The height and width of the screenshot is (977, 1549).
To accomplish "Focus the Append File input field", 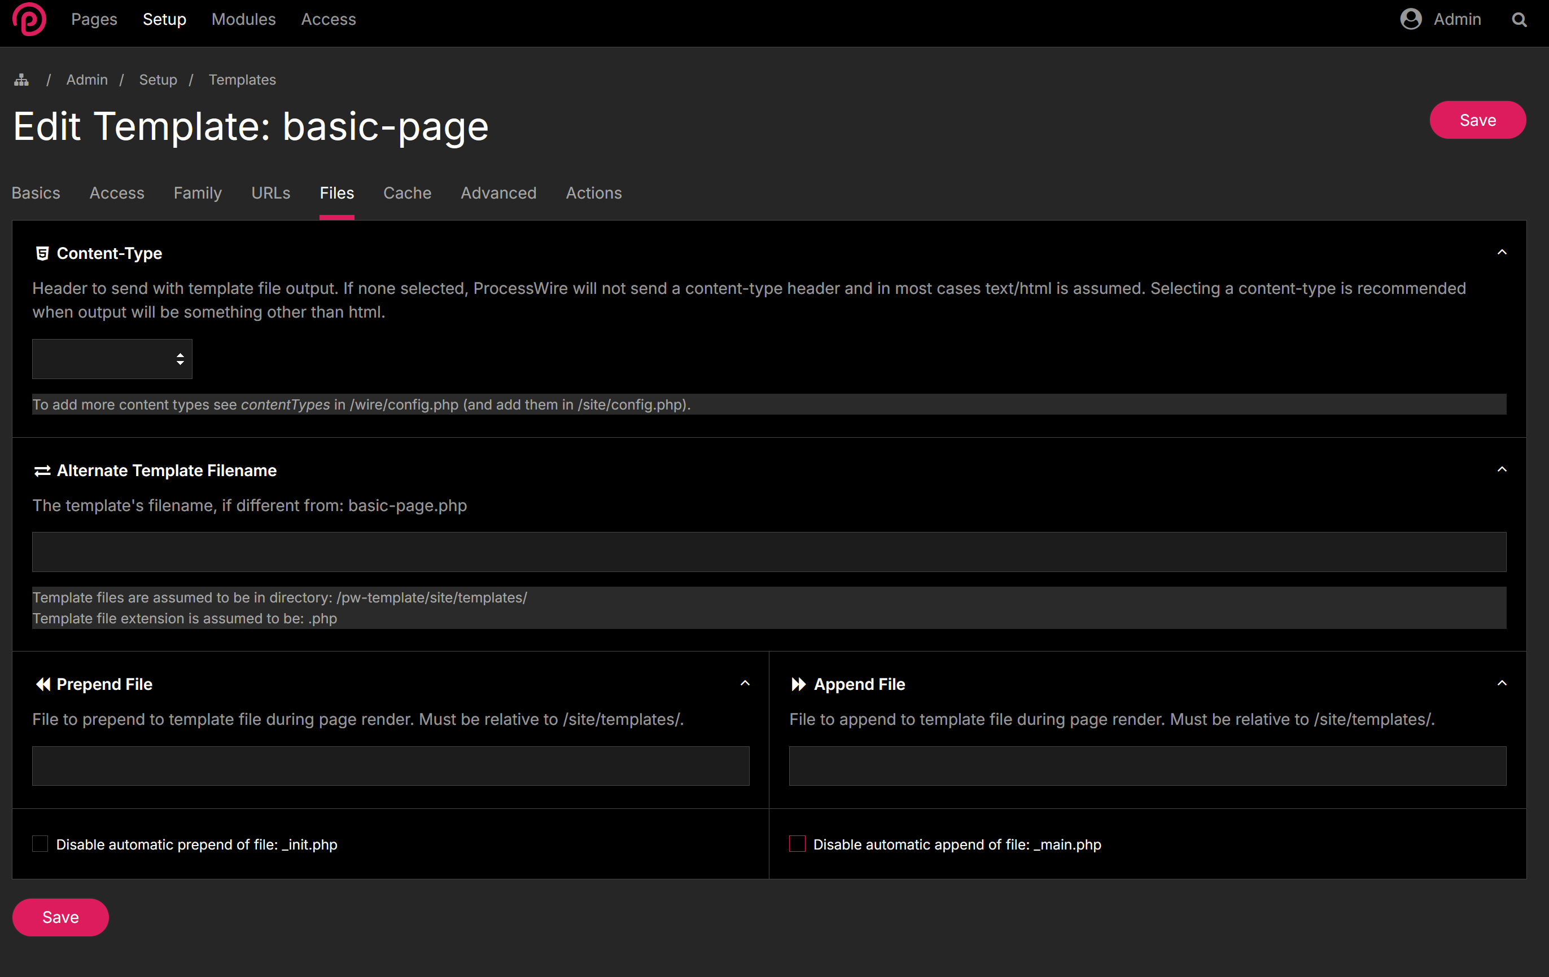I will pos(1147,765).
